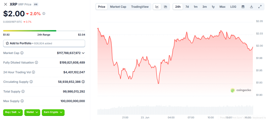Open Fully Diluted Valuation info icon
Image resolution: width=266 pixels, height=120 pixels.
36,62
